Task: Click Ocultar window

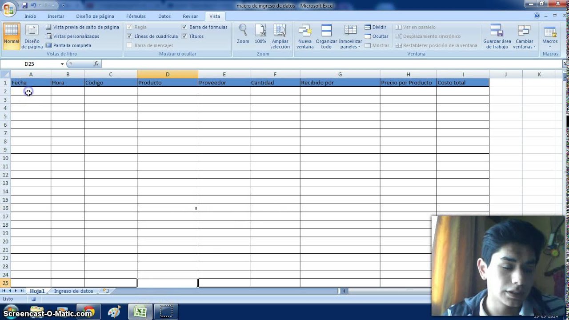Action: coord(377,36)
